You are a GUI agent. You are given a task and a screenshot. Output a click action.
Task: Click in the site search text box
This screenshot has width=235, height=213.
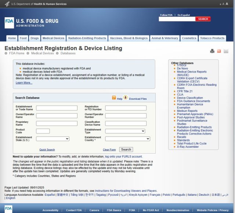click(x=177, y=19)
